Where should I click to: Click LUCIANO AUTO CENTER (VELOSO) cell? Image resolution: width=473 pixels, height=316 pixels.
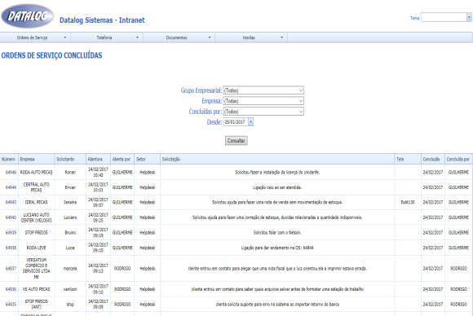(x=36, y=217)
